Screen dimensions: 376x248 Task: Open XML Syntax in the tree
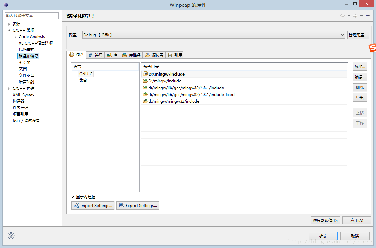click(24, 95)
